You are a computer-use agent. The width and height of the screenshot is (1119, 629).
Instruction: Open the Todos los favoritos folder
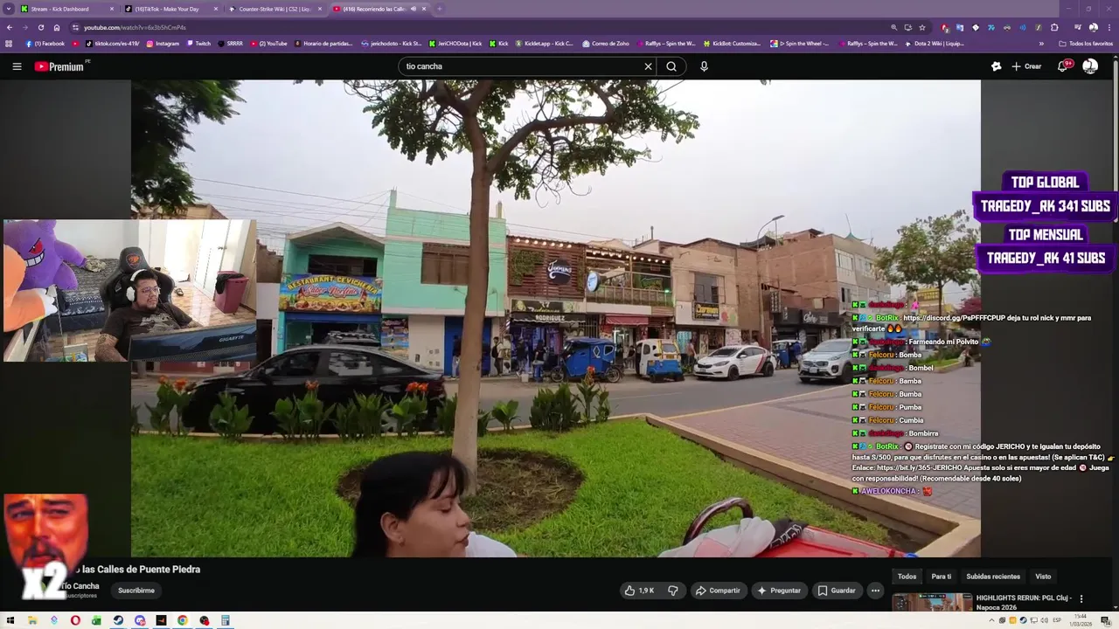click(x=1086, y=44)
